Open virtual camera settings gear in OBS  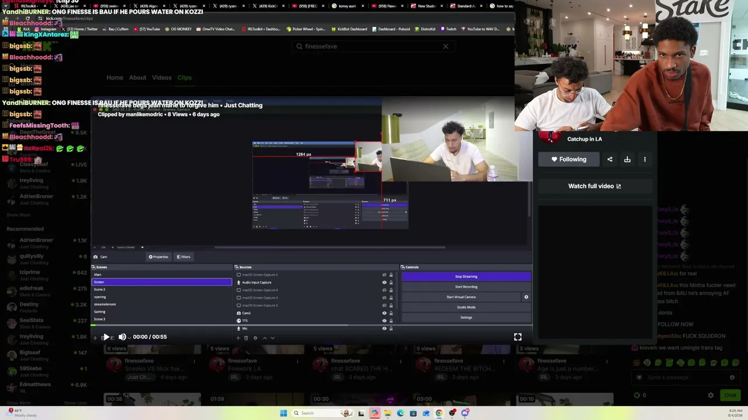coord(526,297)
